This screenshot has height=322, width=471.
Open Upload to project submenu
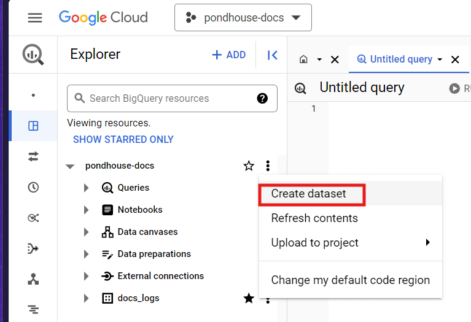tap(350, 242)
